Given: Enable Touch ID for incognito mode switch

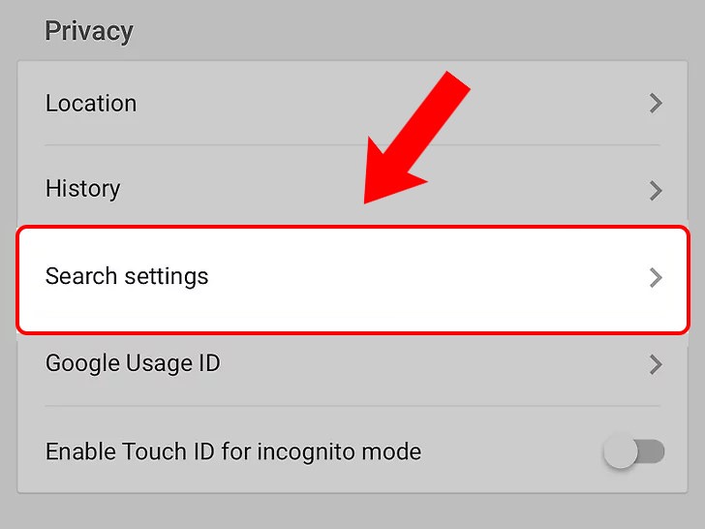Looking at the screenshot, I should pos(634,451).
